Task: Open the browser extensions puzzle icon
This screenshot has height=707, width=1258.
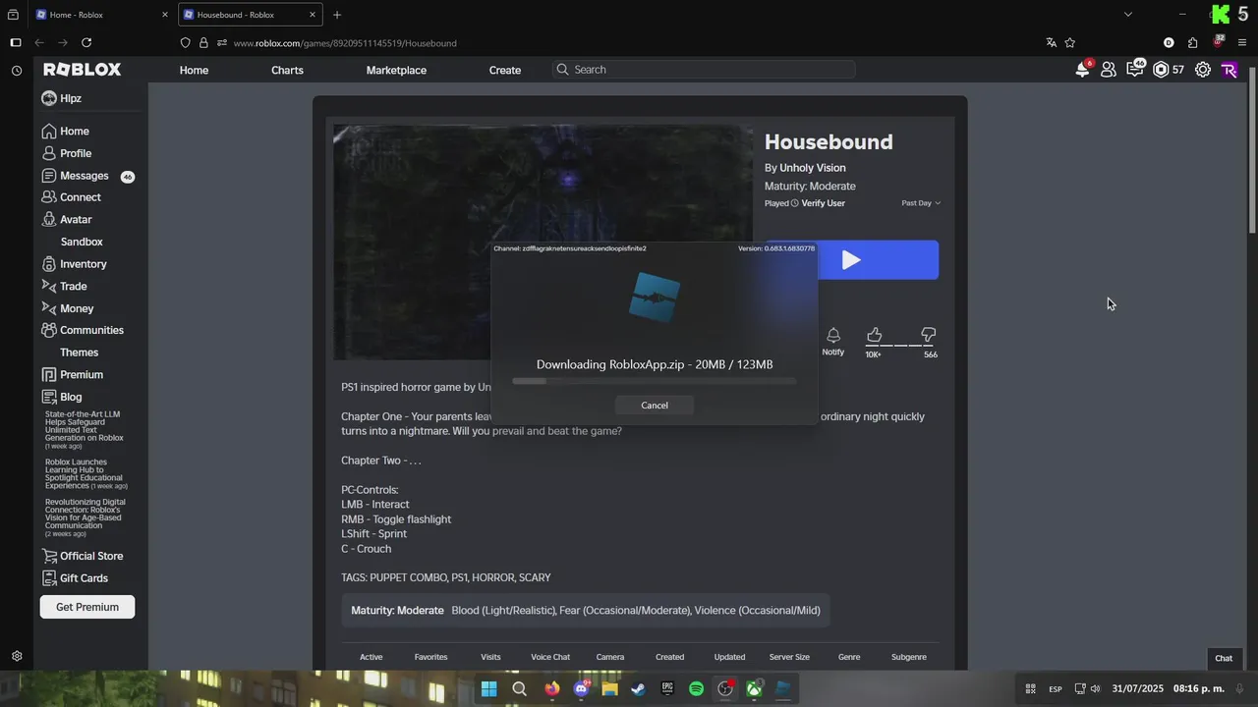Action: pyautogui.click(x=1192, y=42)
